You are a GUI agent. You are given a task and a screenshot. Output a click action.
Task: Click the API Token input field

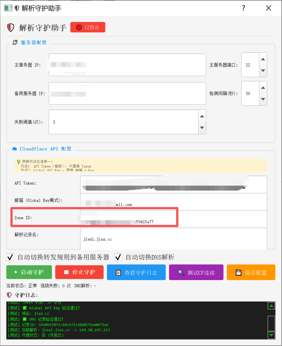click(173, 184)
